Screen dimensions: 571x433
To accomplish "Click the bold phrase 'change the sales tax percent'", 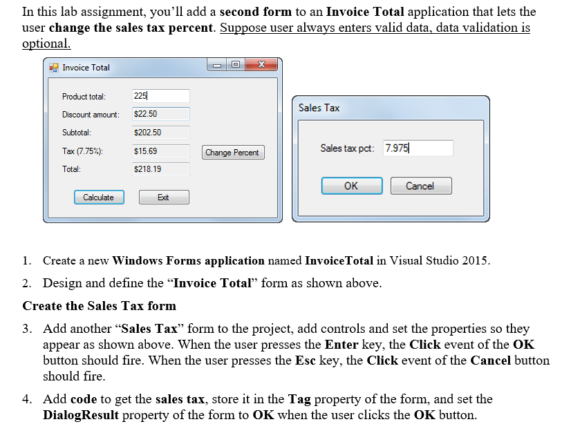I will 131,28.
